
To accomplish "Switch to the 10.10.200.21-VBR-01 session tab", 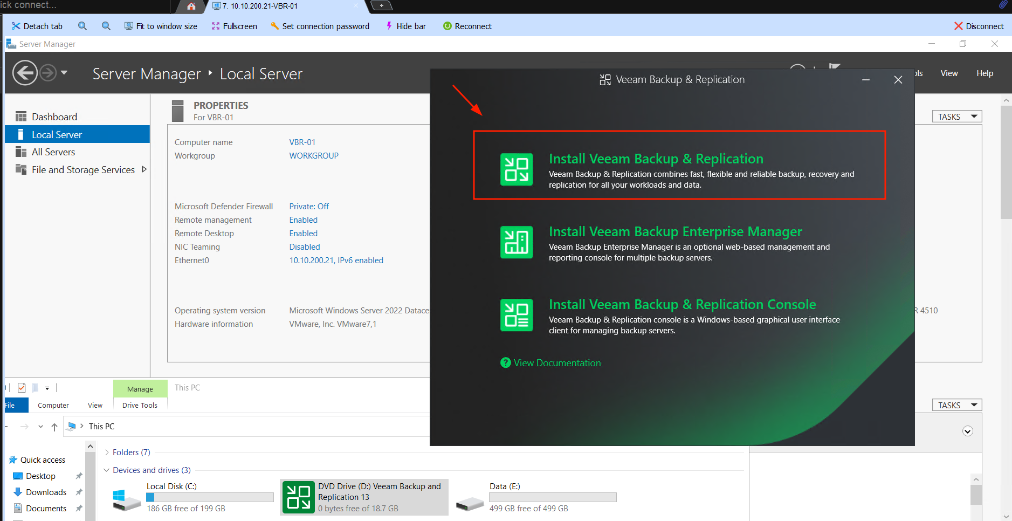I will coord(285,6).
